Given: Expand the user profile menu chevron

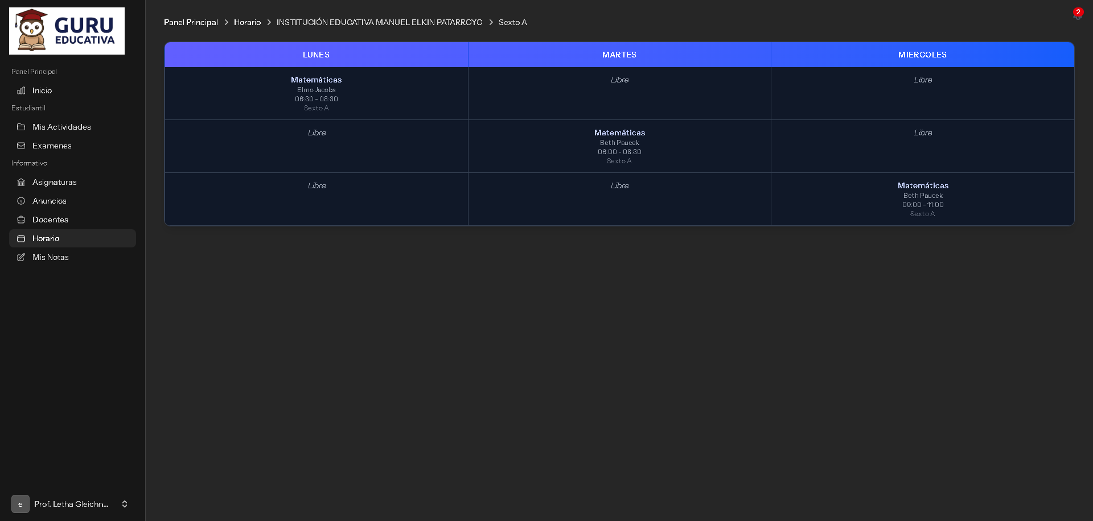Looking at the screenshot, I should point(125,504).
